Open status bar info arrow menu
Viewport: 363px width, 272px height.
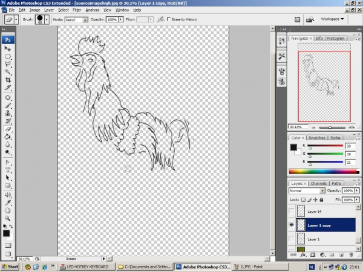coord(104,259)
